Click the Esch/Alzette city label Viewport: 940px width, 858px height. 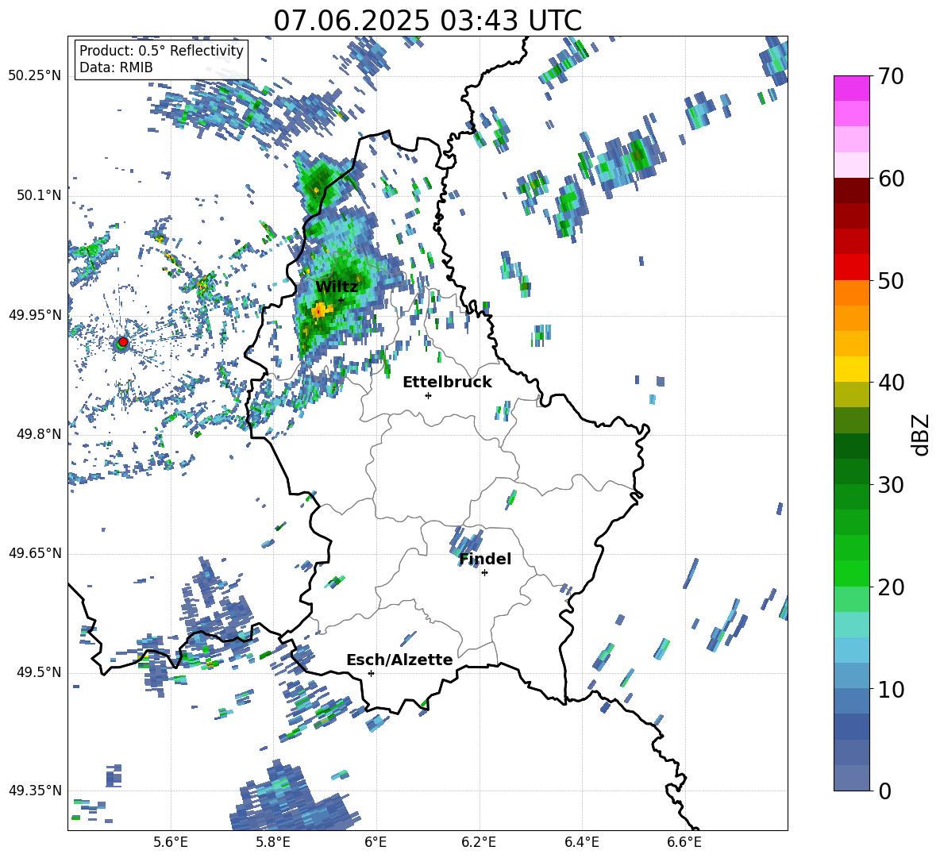click(x=399, y=660)
